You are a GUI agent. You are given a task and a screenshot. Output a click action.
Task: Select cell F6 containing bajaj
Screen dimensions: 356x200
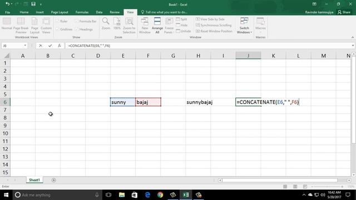pos(149,102)
